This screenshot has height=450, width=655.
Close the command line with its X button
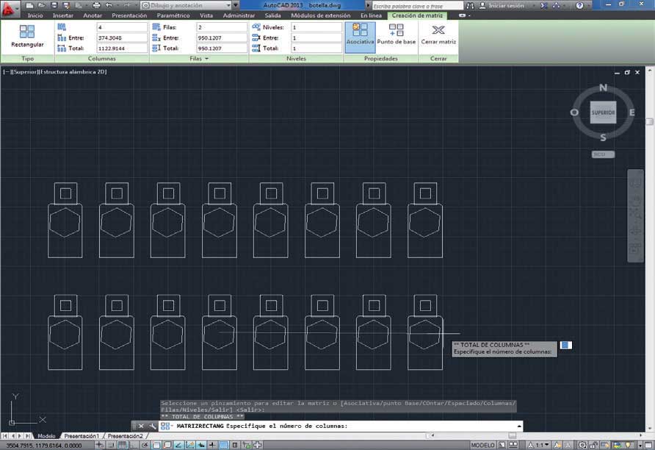tap(141, 426)
